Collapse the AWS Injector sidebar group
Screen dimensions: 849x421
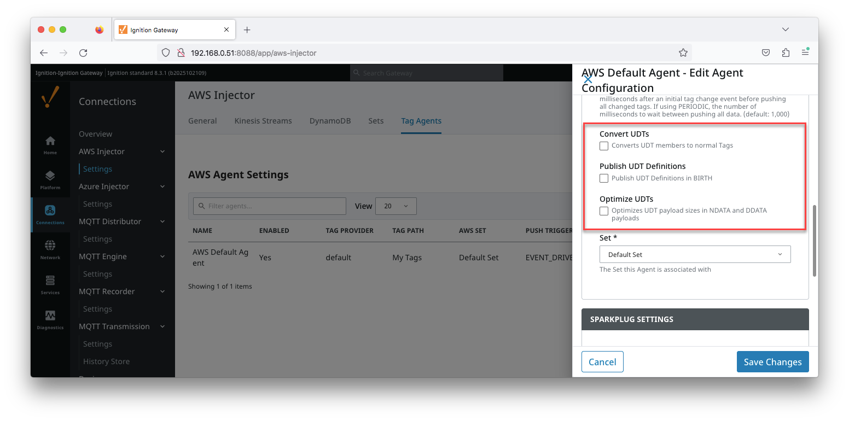click(162, 151)
